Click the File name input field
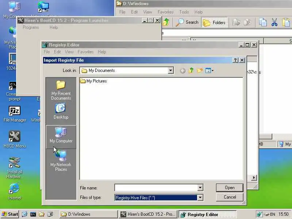 156,188
